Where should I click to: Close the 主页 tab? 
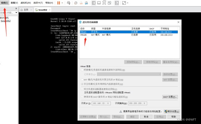click(31, 10)
